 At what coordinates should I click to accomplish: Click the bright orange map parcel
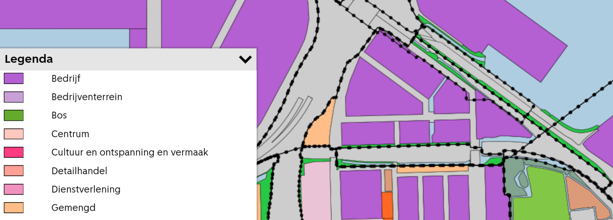(x=387, y=206)
